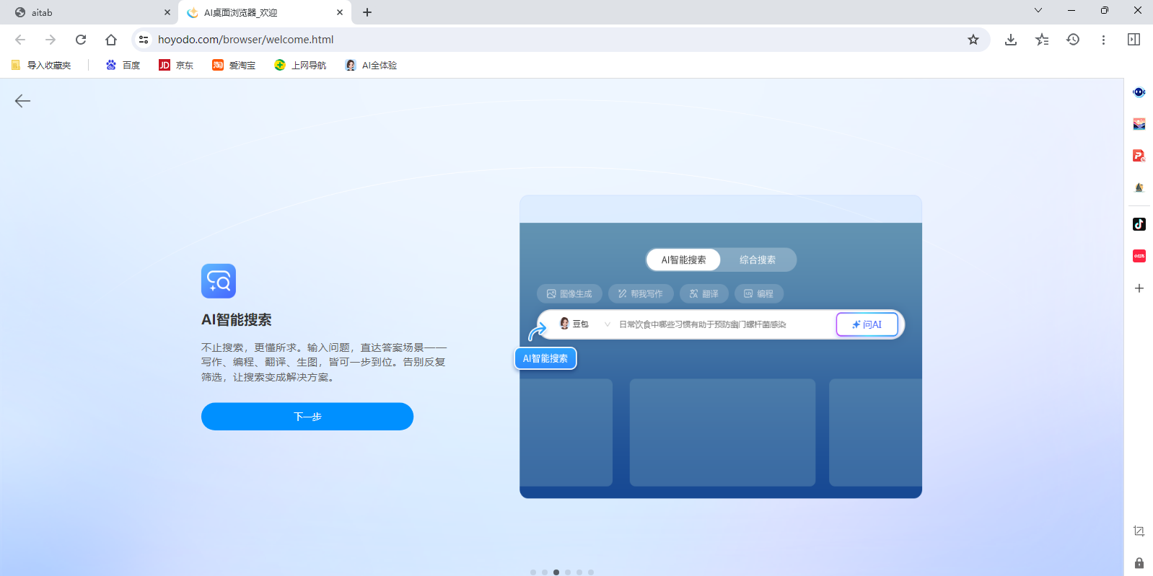The width and height of the screenshot is (1153, 576).
Task: Open the landscape picture sidebar icon
Action: pyautogui.click(x=1139, y=124)
